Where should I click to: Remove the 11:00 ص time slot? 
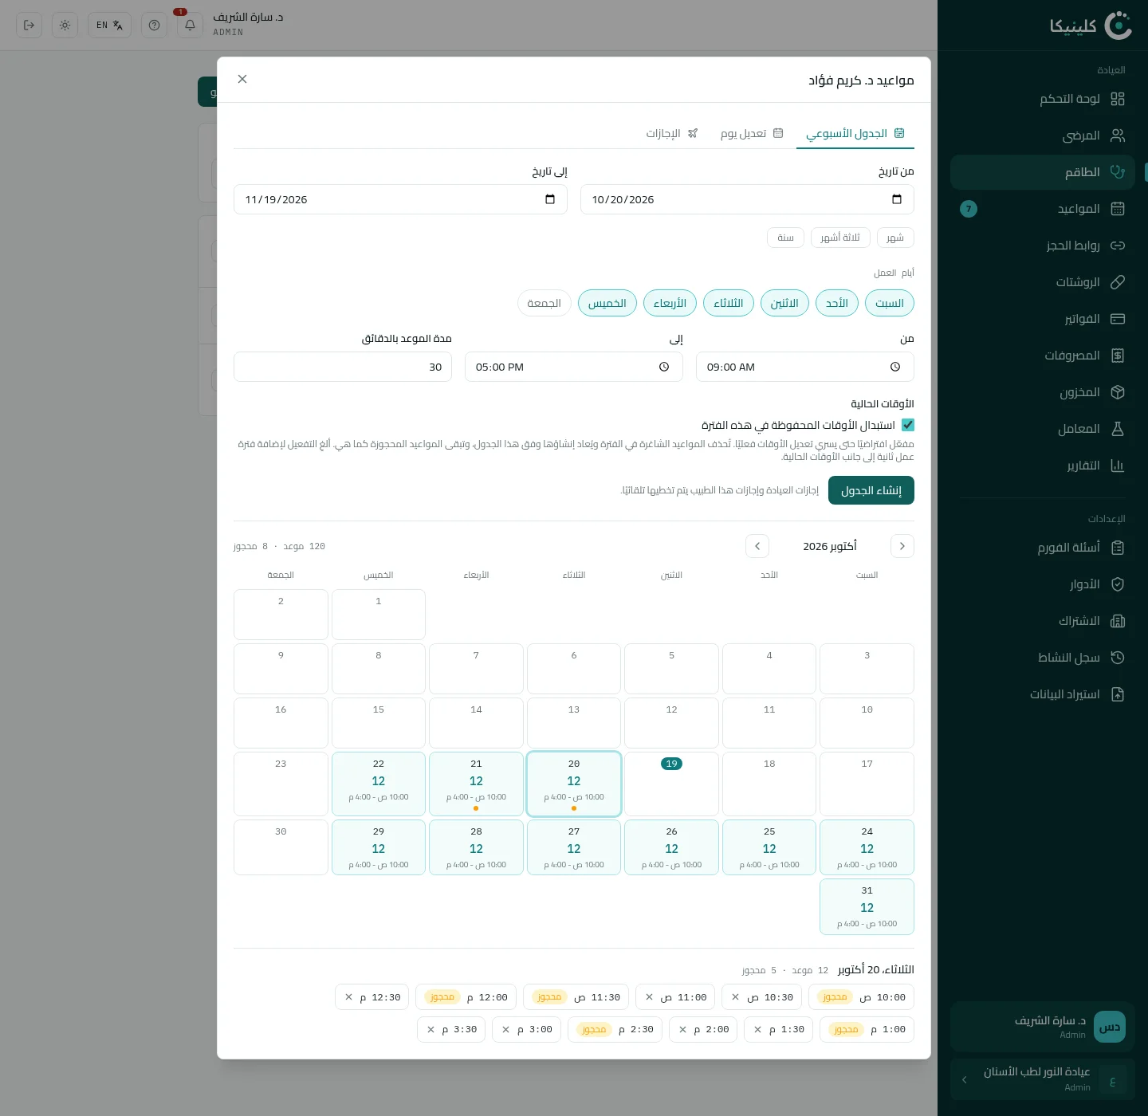pos(649,997)
